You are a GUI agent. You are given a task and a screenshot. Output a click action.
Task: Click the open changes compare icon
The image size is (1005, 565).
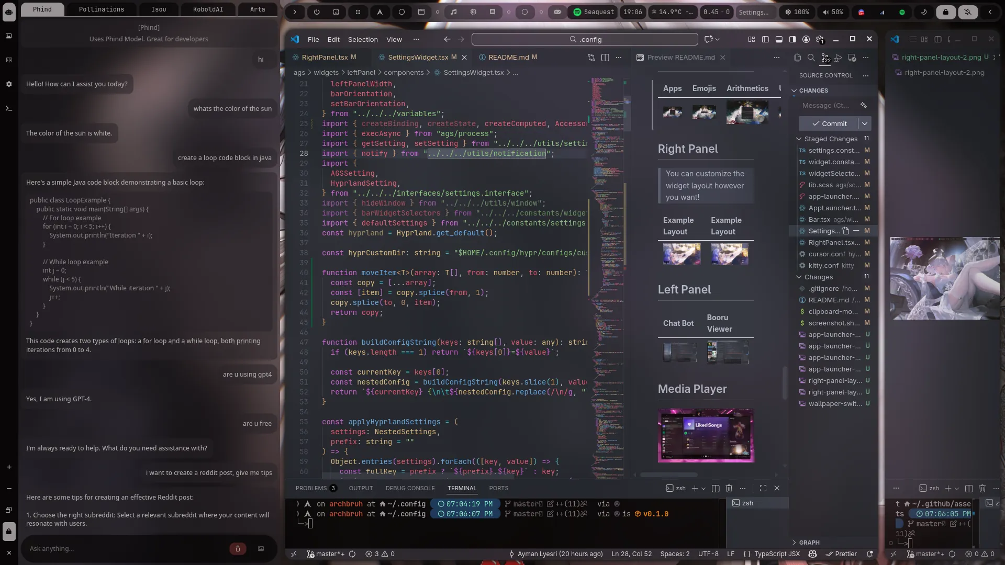pos(591,58)
